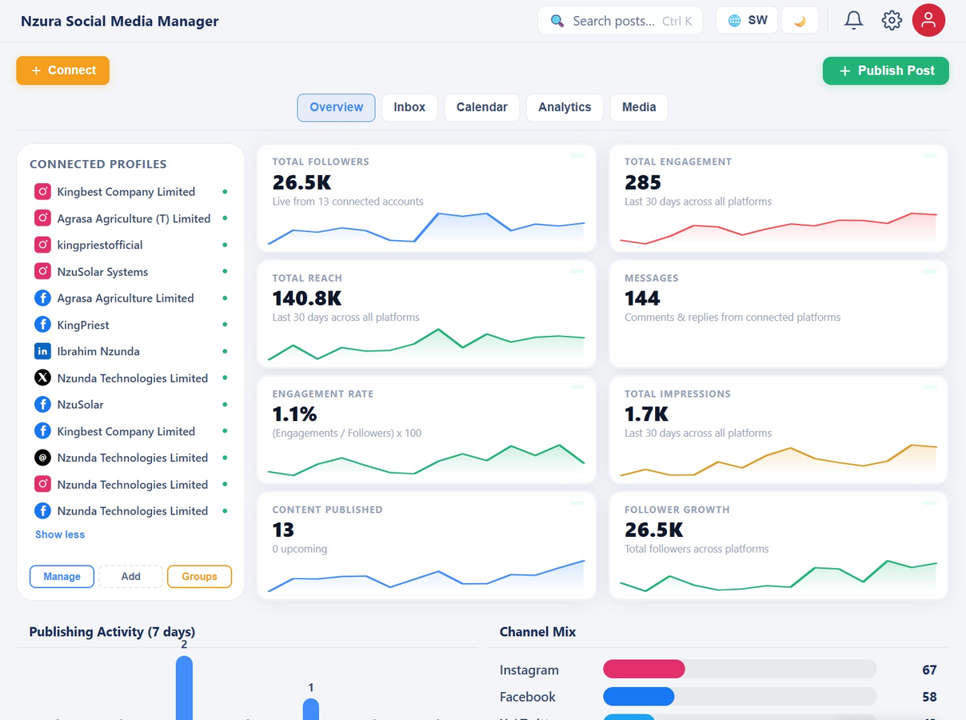Switch to the Analytics tab
966x720 pixels.
pyautogui.click(x=565, y=107)
